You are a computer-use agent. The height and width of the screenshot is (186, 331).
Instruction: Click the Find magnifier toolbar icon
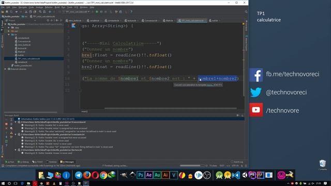(x=40, y=12)
